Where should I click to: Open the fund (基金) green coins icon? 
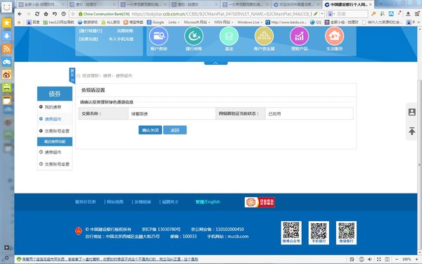pyautogui.click(x=229, y=36)
